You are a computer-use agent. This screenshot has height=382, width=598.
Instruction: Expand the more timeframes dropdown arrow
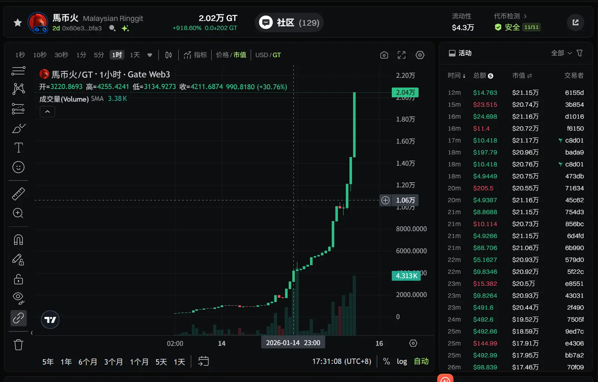pos(150,55)
